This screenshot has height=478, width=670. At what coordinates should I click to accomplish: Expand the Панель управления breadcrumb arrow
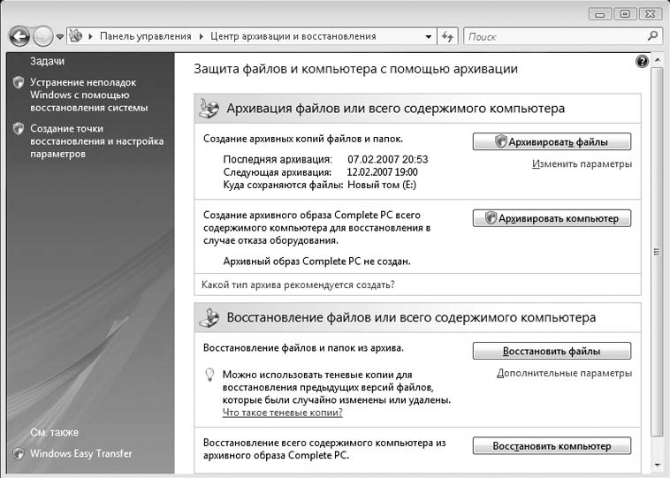(x=201, y=36)
